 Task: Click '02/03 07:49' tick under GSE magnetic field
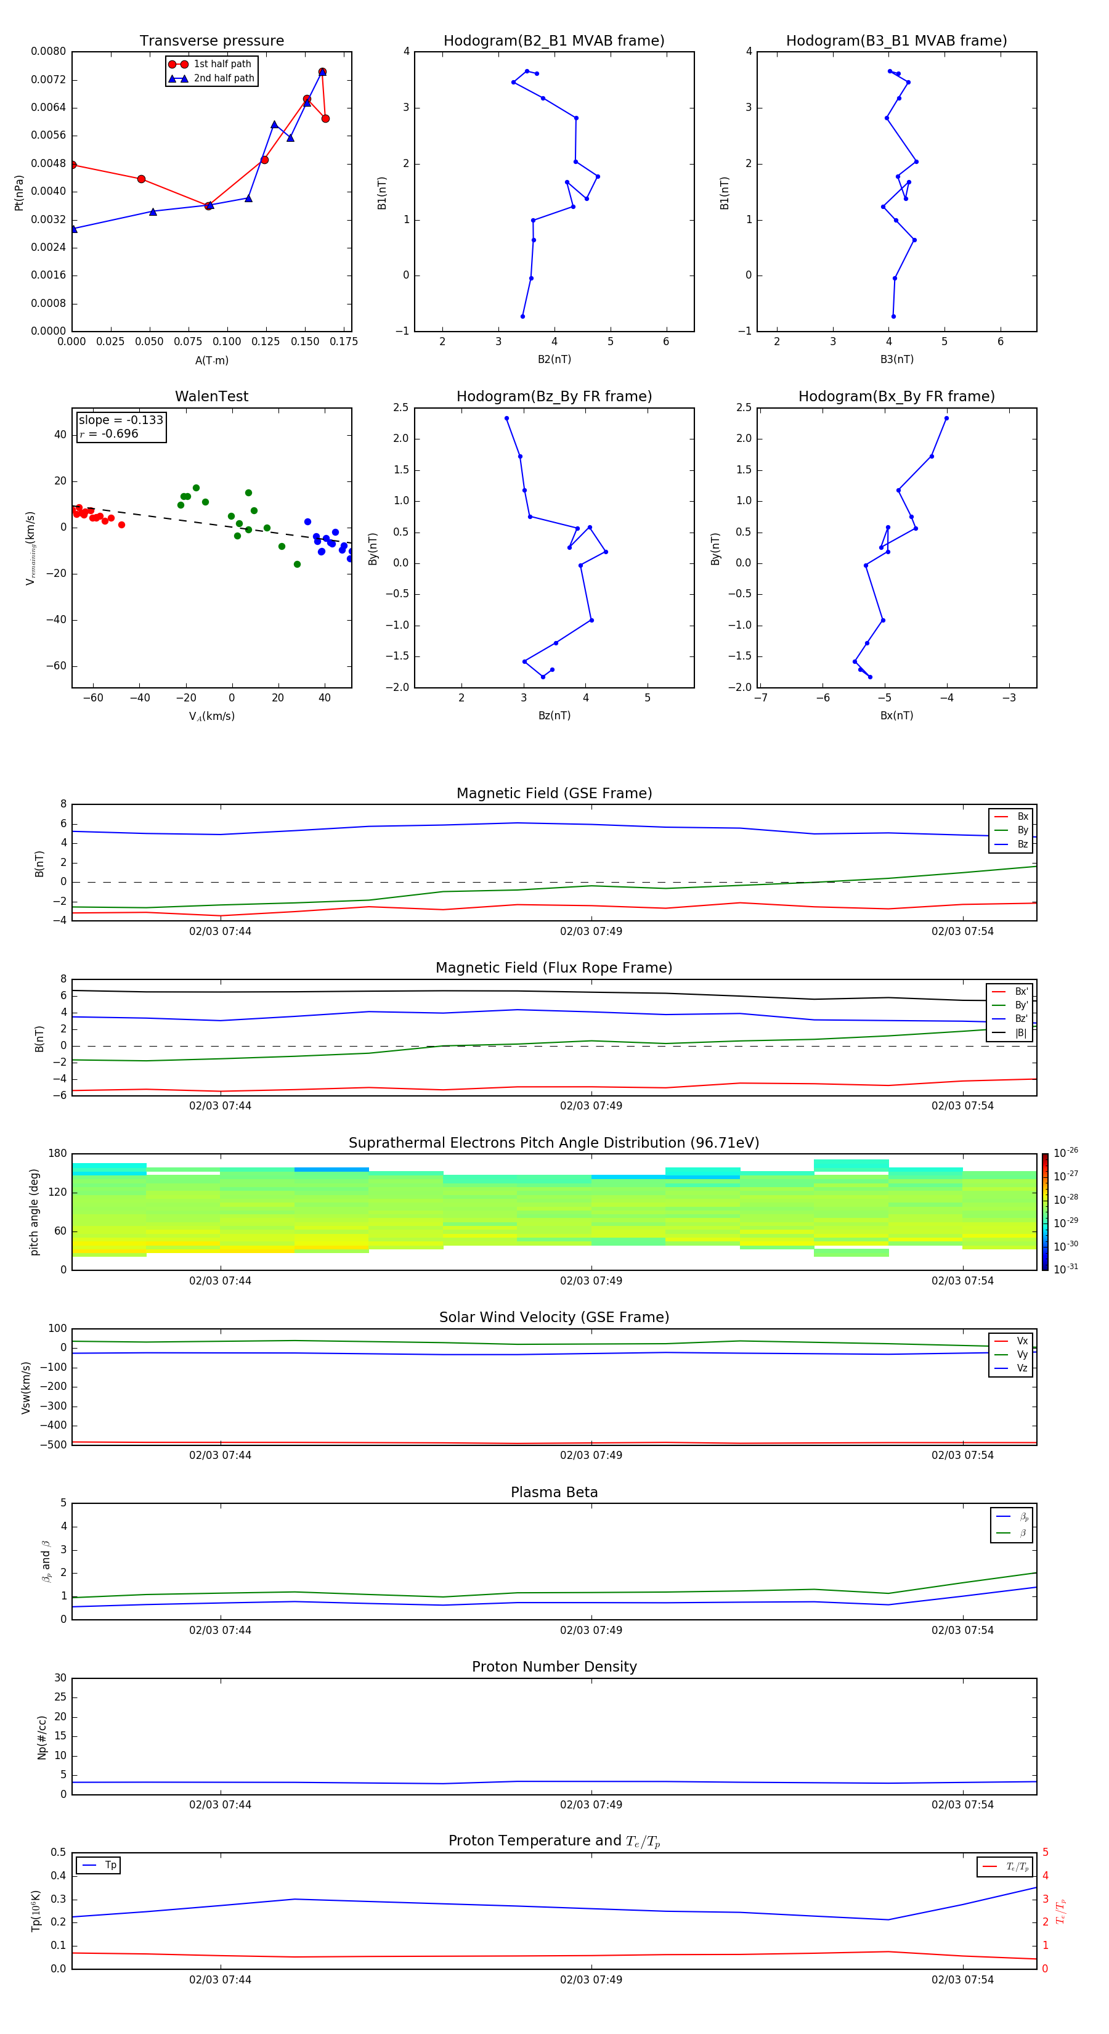[591, 932]
